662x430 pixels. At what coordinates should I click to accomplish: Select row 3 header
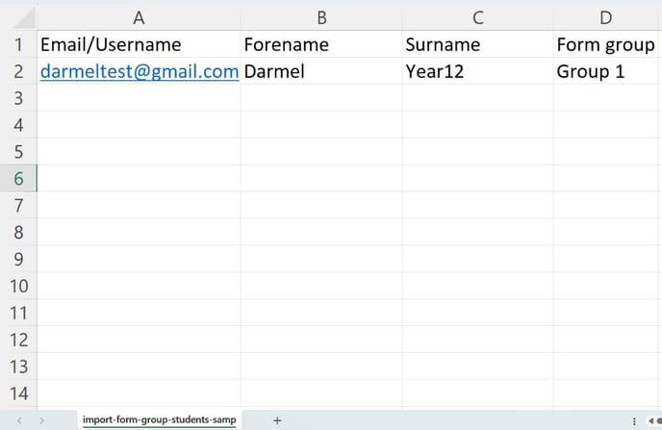coord(18,98)
